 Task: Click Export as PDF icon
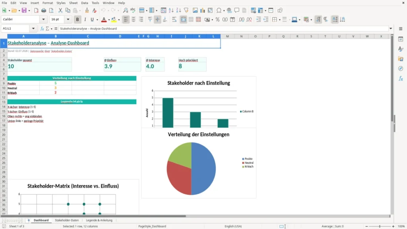coord(36,10)
